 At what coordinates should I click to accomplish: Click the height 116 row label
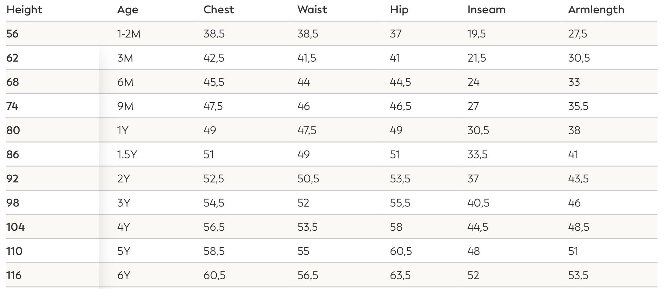14,275
